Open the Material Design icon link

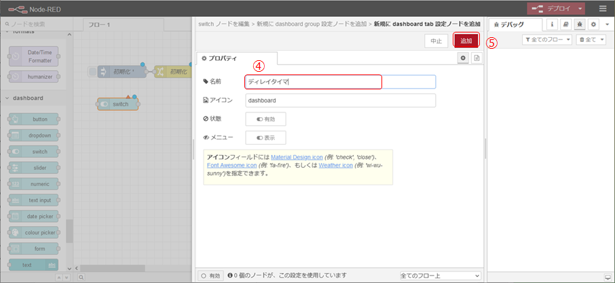[297, 157]
